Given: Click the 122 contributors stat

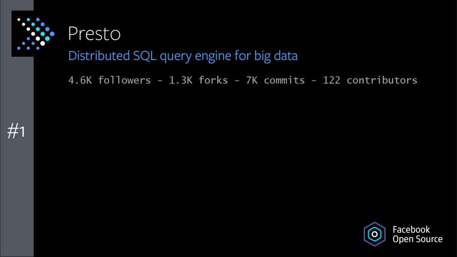Looking at the screenshot, I should pos(370,80).
